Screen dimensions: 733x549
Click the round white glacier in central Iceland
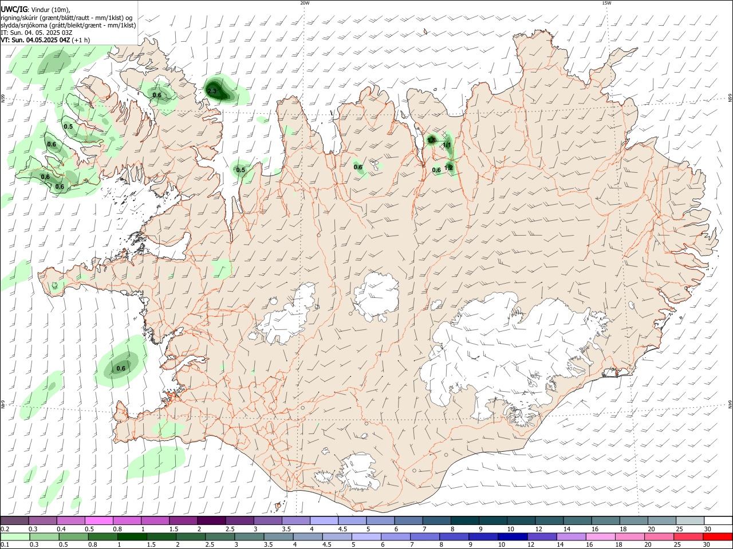[x=376, y=296]
